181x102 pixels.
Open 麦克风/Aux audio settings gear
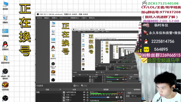121,97
